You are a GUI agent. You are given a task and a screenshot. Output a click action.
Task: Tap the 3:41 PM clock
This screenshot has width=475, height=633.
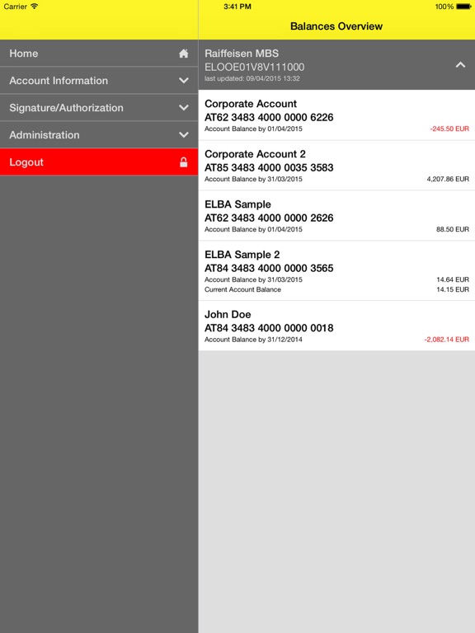click(x=237, y=7)
